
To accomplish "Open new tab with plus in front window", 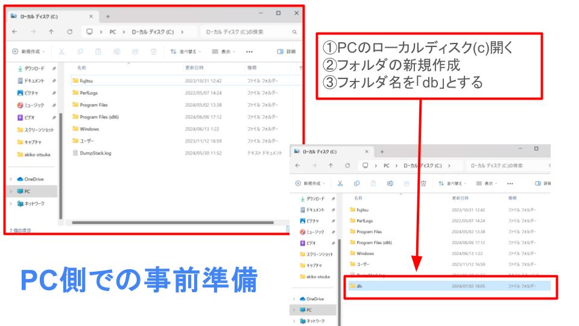I will coord(382,152).
